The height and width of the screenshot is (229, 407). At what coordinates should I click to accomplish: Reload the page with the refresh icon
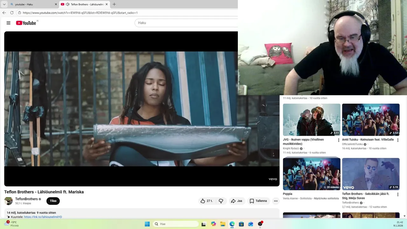coord(12,13)
